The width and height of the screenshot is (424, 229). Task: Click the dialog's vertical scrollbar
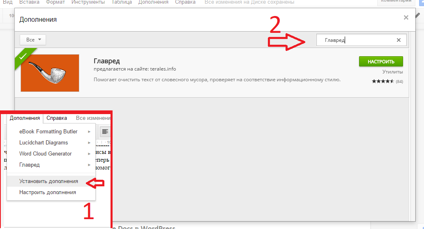412,126
